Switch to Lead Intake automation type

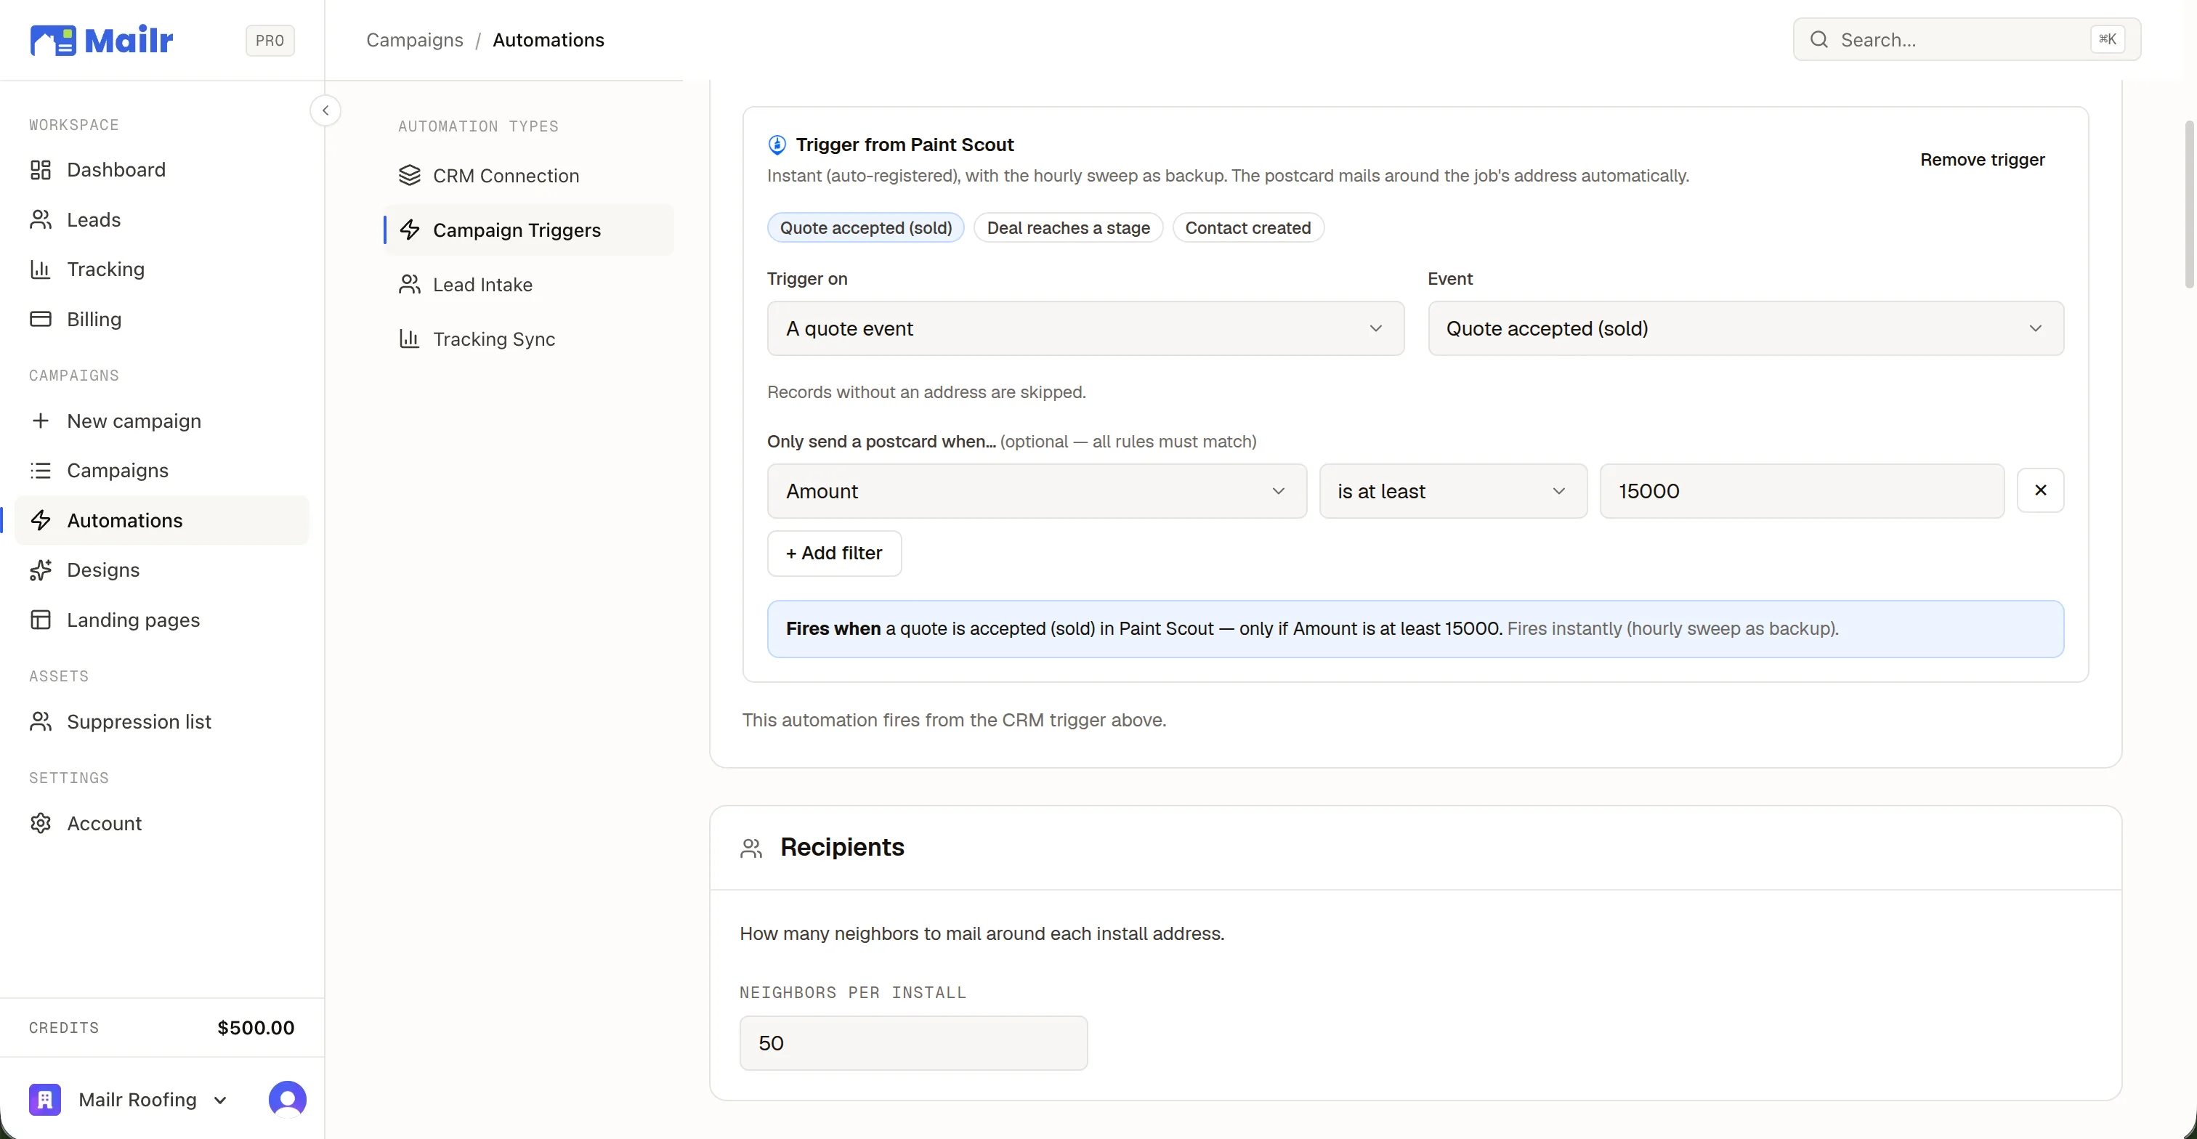(x=529, y=285)
